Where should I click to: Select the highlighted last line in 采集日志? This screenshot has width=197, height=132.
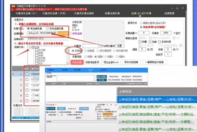click(x=26, y=118)
